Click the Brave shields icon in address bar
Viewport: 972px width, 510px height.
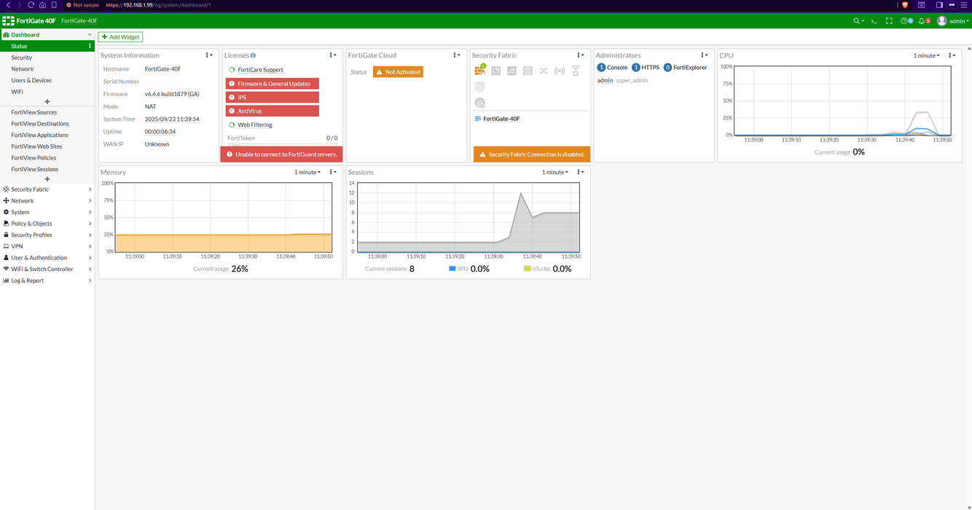(x=905, y=4)
